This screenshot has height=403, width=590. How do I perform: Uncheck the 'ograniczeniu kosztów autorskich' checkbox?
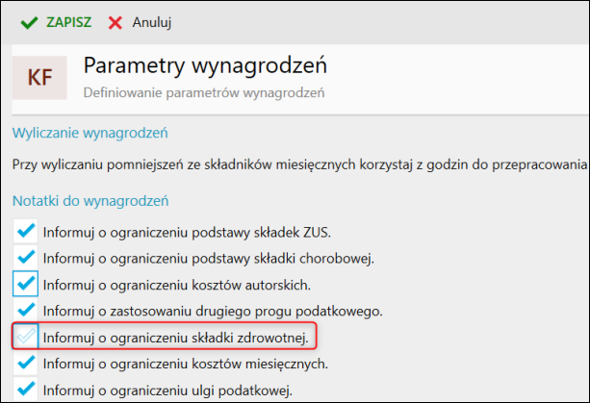coord(26,284)
